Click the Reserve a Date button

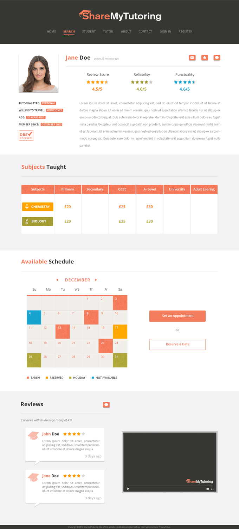click(177, 344)
